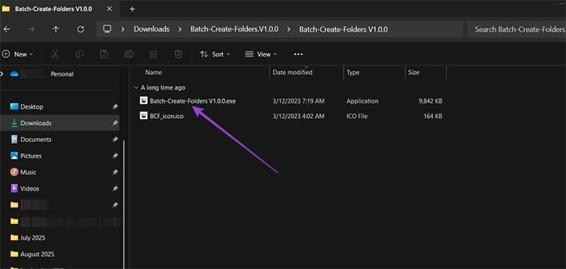The image size is (566, 269).
Task: Refresh the current folder view
Action: (81, 29)
